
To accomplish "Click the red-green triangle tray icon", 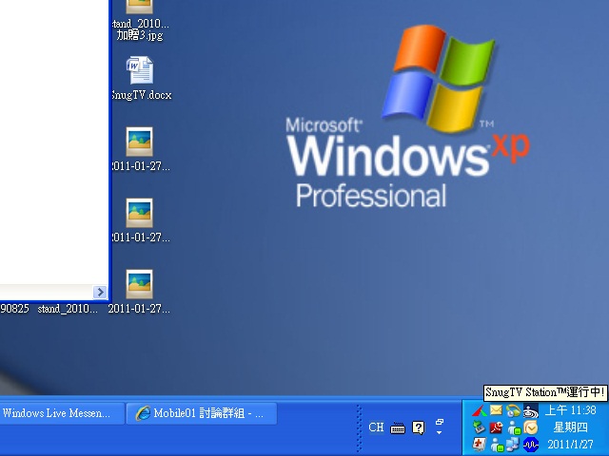I will click(480, 410).
